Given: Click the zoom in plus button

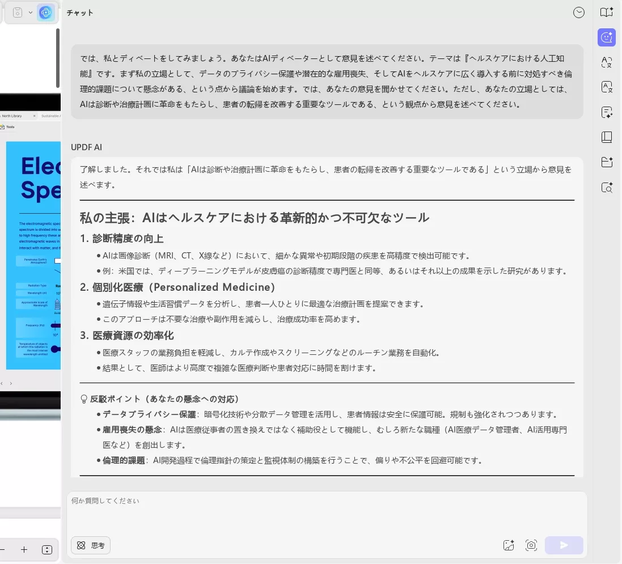Looking at the screenshot, I should [x=24, y=549].
